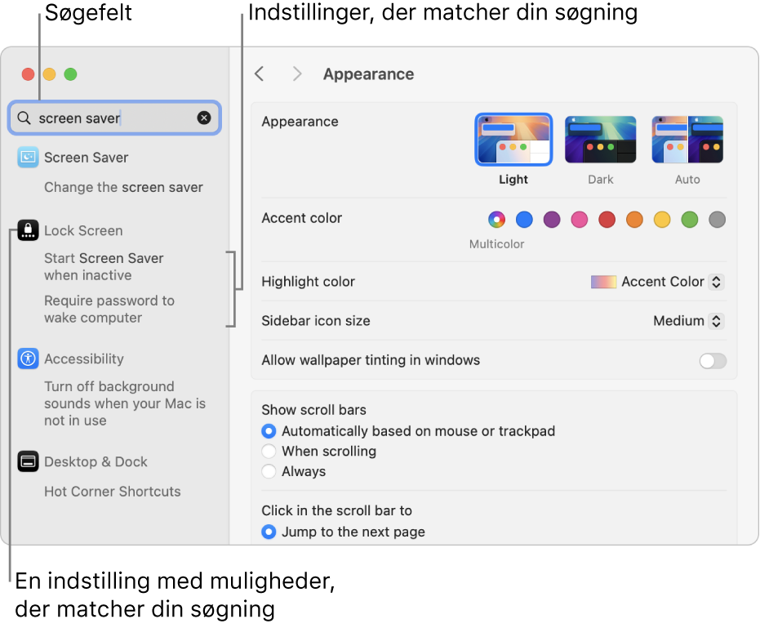The height and width of the screenshot is (628, 760).
Task: Click the Accessibility sidebar icon
Action: pyautogui.click(x=28, y=359)
